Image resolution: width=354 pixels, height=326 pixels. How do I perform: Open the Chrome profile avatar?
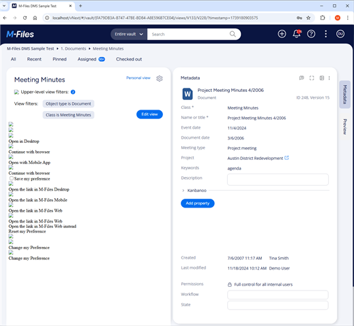click(x=338, y=18)
